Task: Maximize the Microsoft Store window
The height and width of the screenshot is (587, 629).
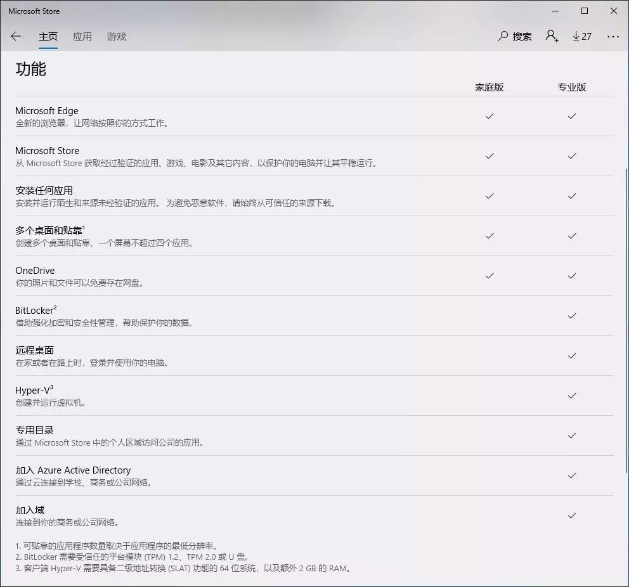Action: 585,11
